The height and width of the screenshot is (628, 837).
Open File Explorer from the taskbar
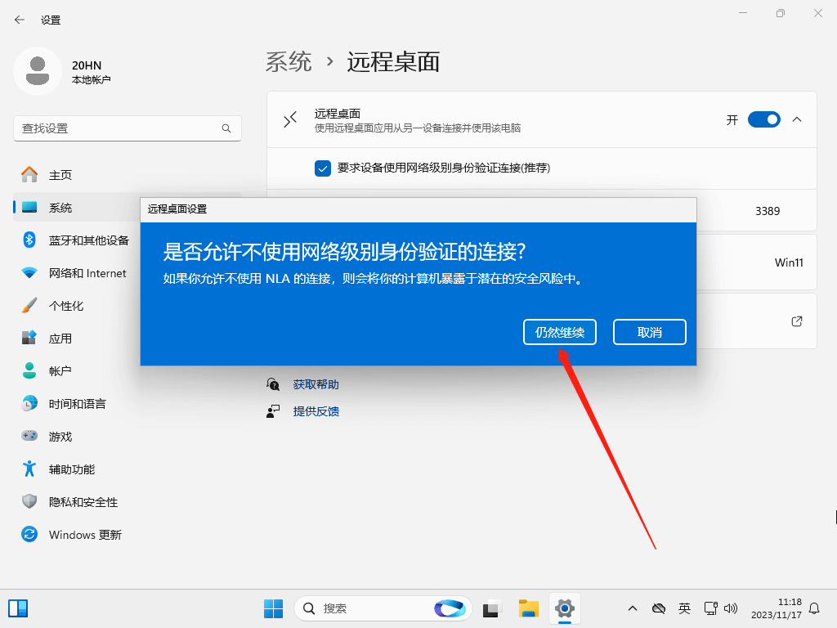click(x=527, y=608)
